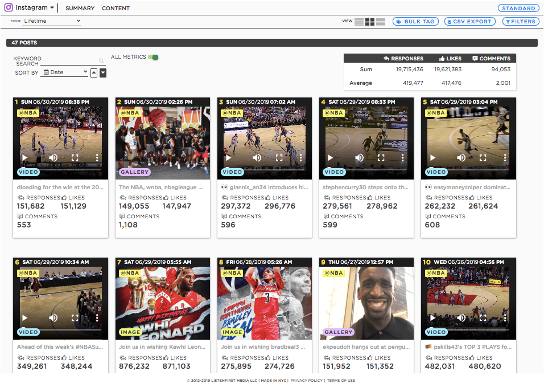Screen dimensions: 544x387
Task: Select the wide rows view icon
Action: point(381,22)
